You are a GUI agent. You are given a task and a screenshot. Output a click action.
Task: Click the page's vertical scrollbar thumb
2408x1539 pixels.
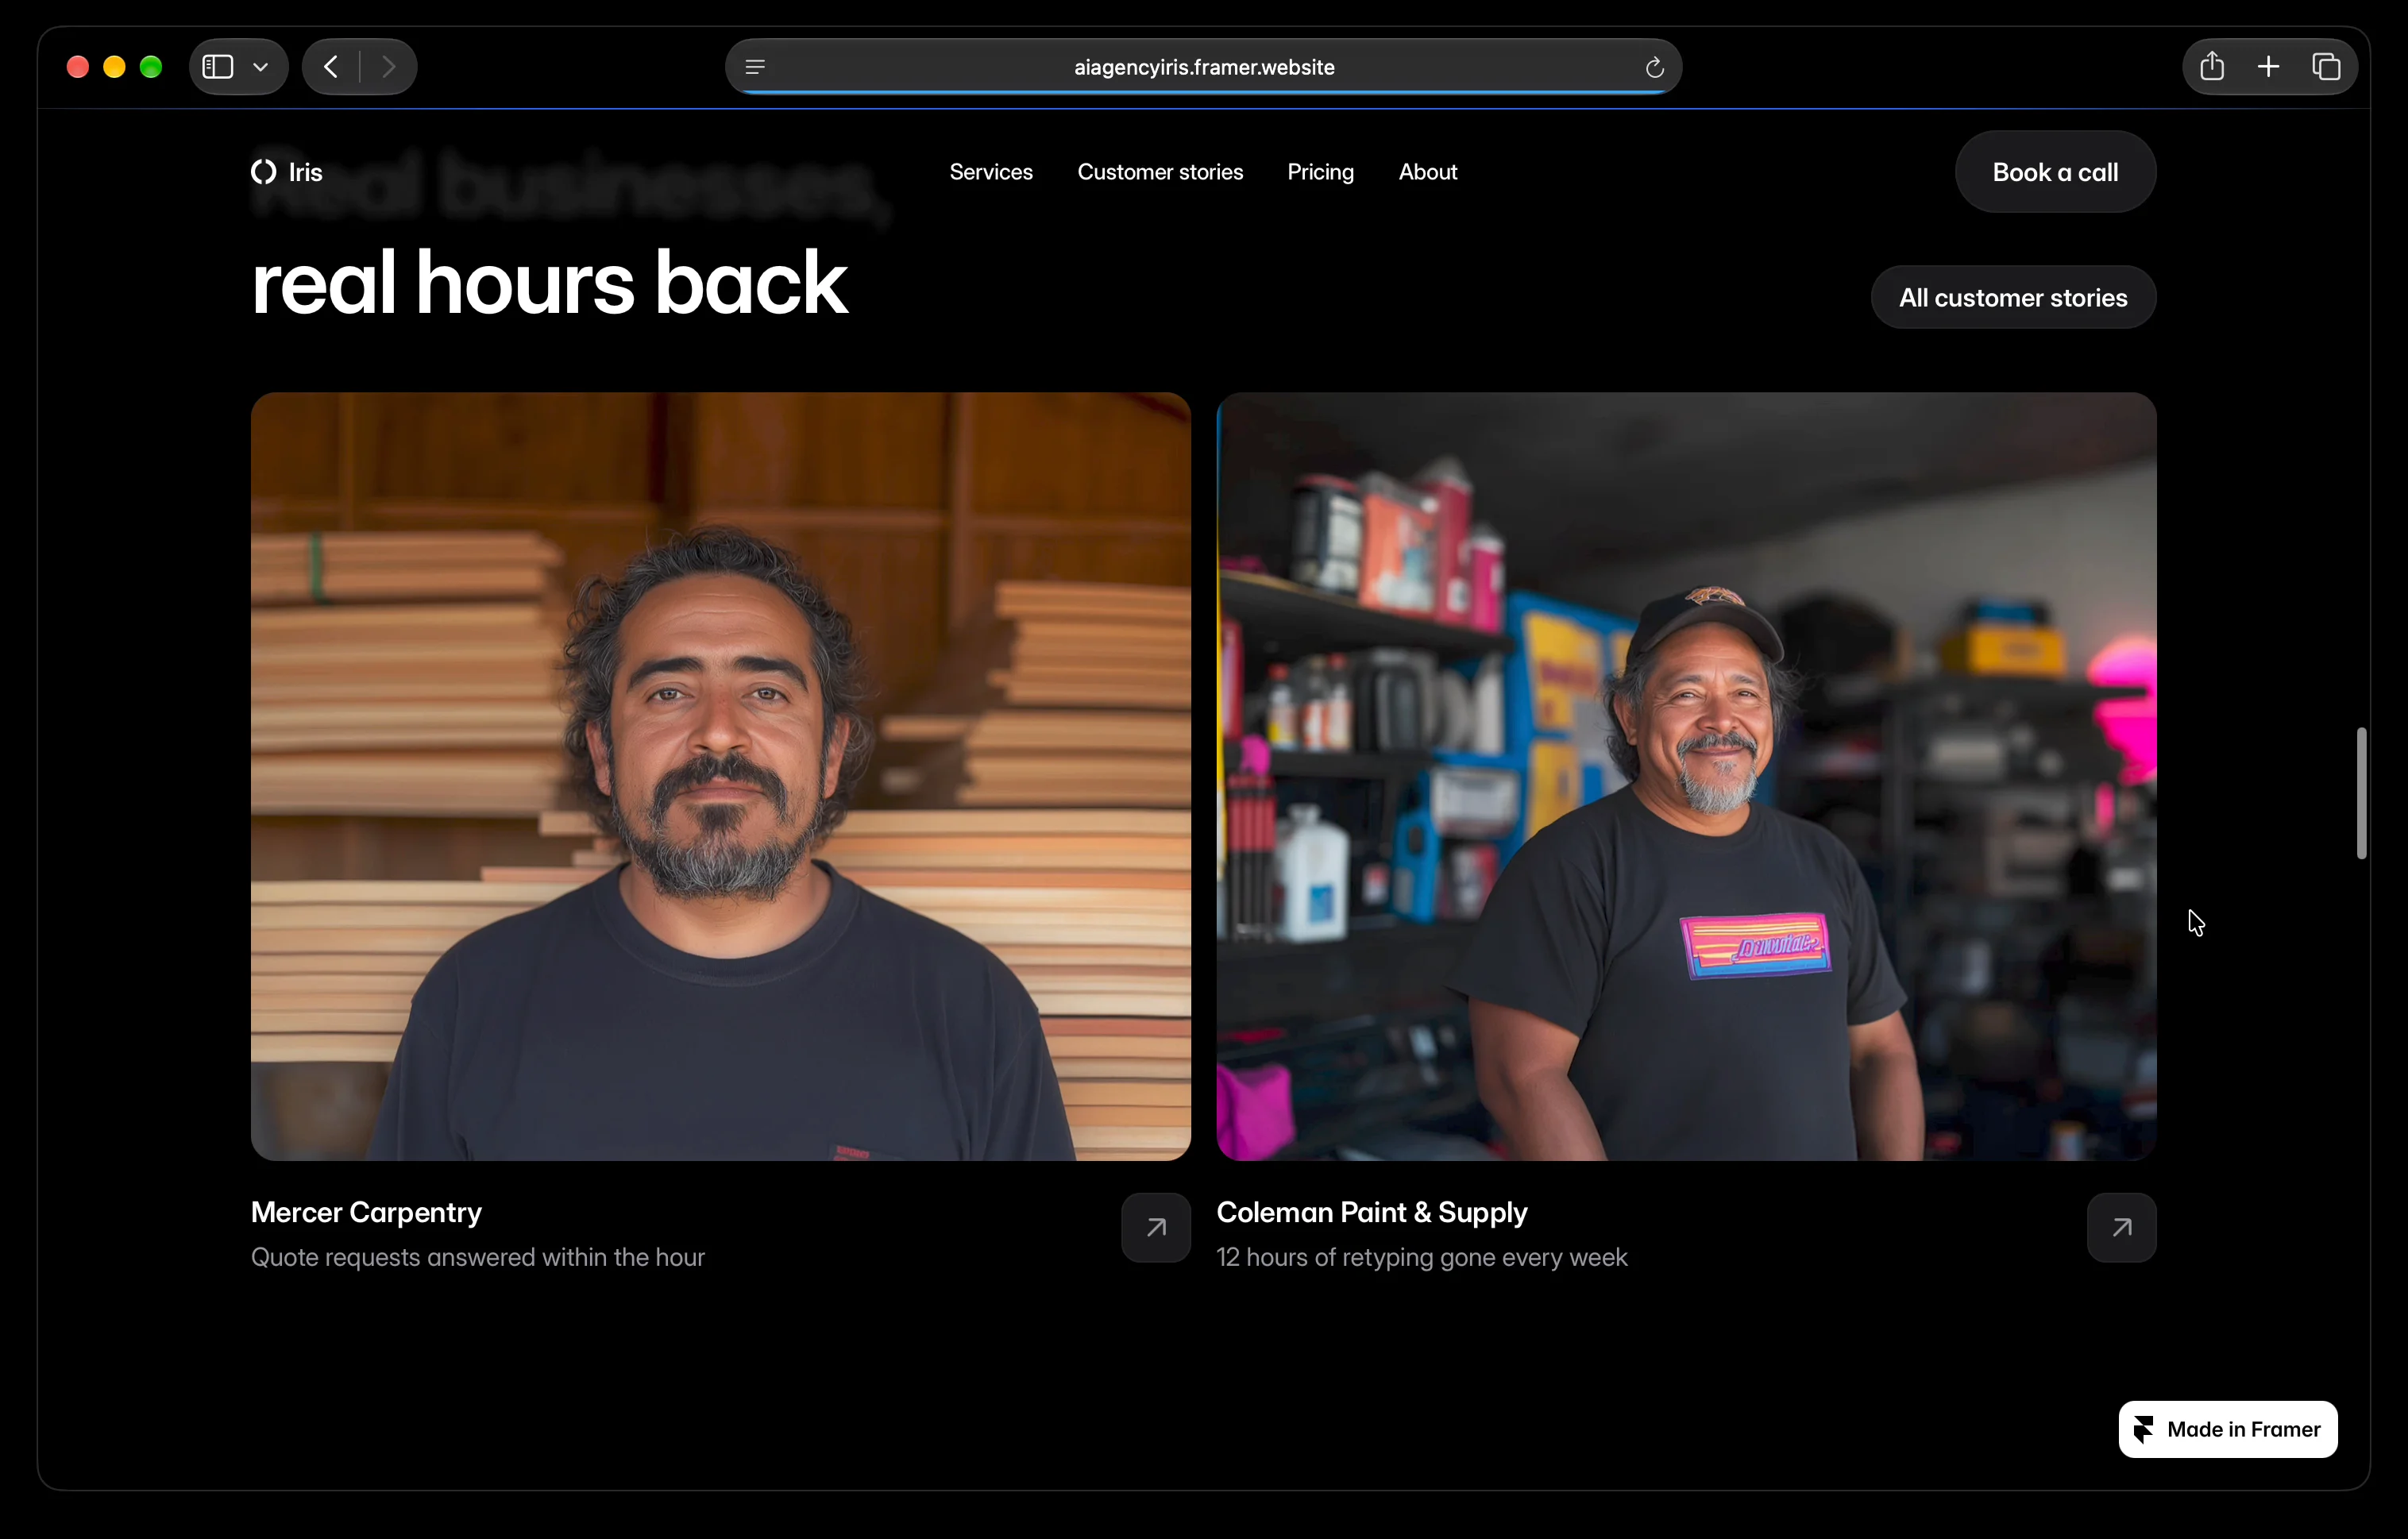click(2361, 793)
